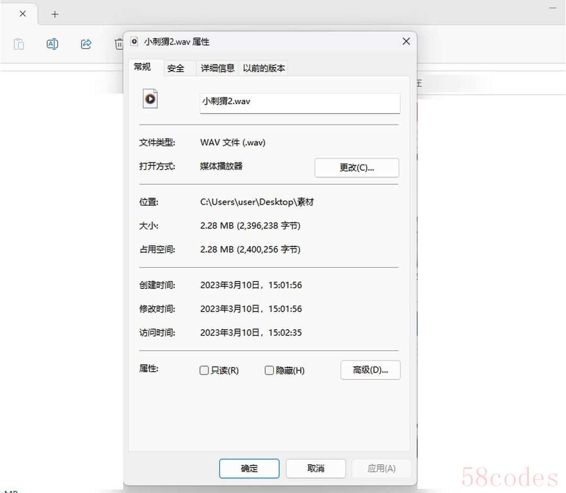566x493 pixels.
Task: Click the size value 2.28 MB (2,396,238 字节)
Action: (x=250, y=226)
